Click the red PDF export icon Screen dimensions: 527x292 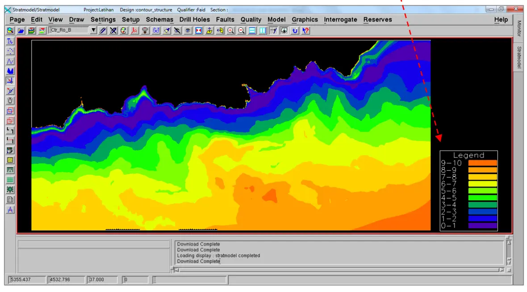click(134, 31)
